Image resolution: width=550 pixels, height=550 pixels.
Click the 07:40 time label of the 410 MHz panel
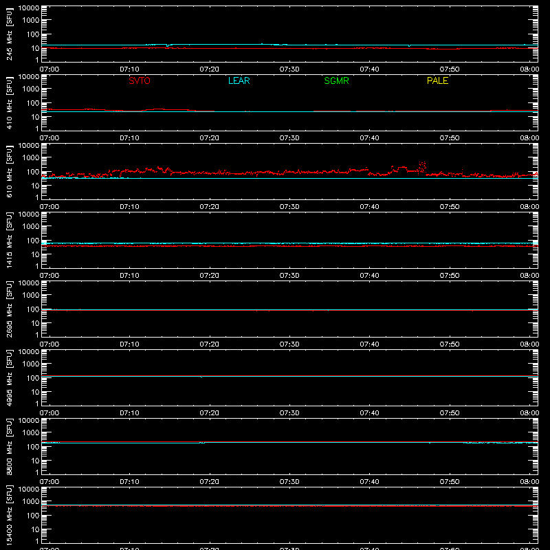(369, 138)
